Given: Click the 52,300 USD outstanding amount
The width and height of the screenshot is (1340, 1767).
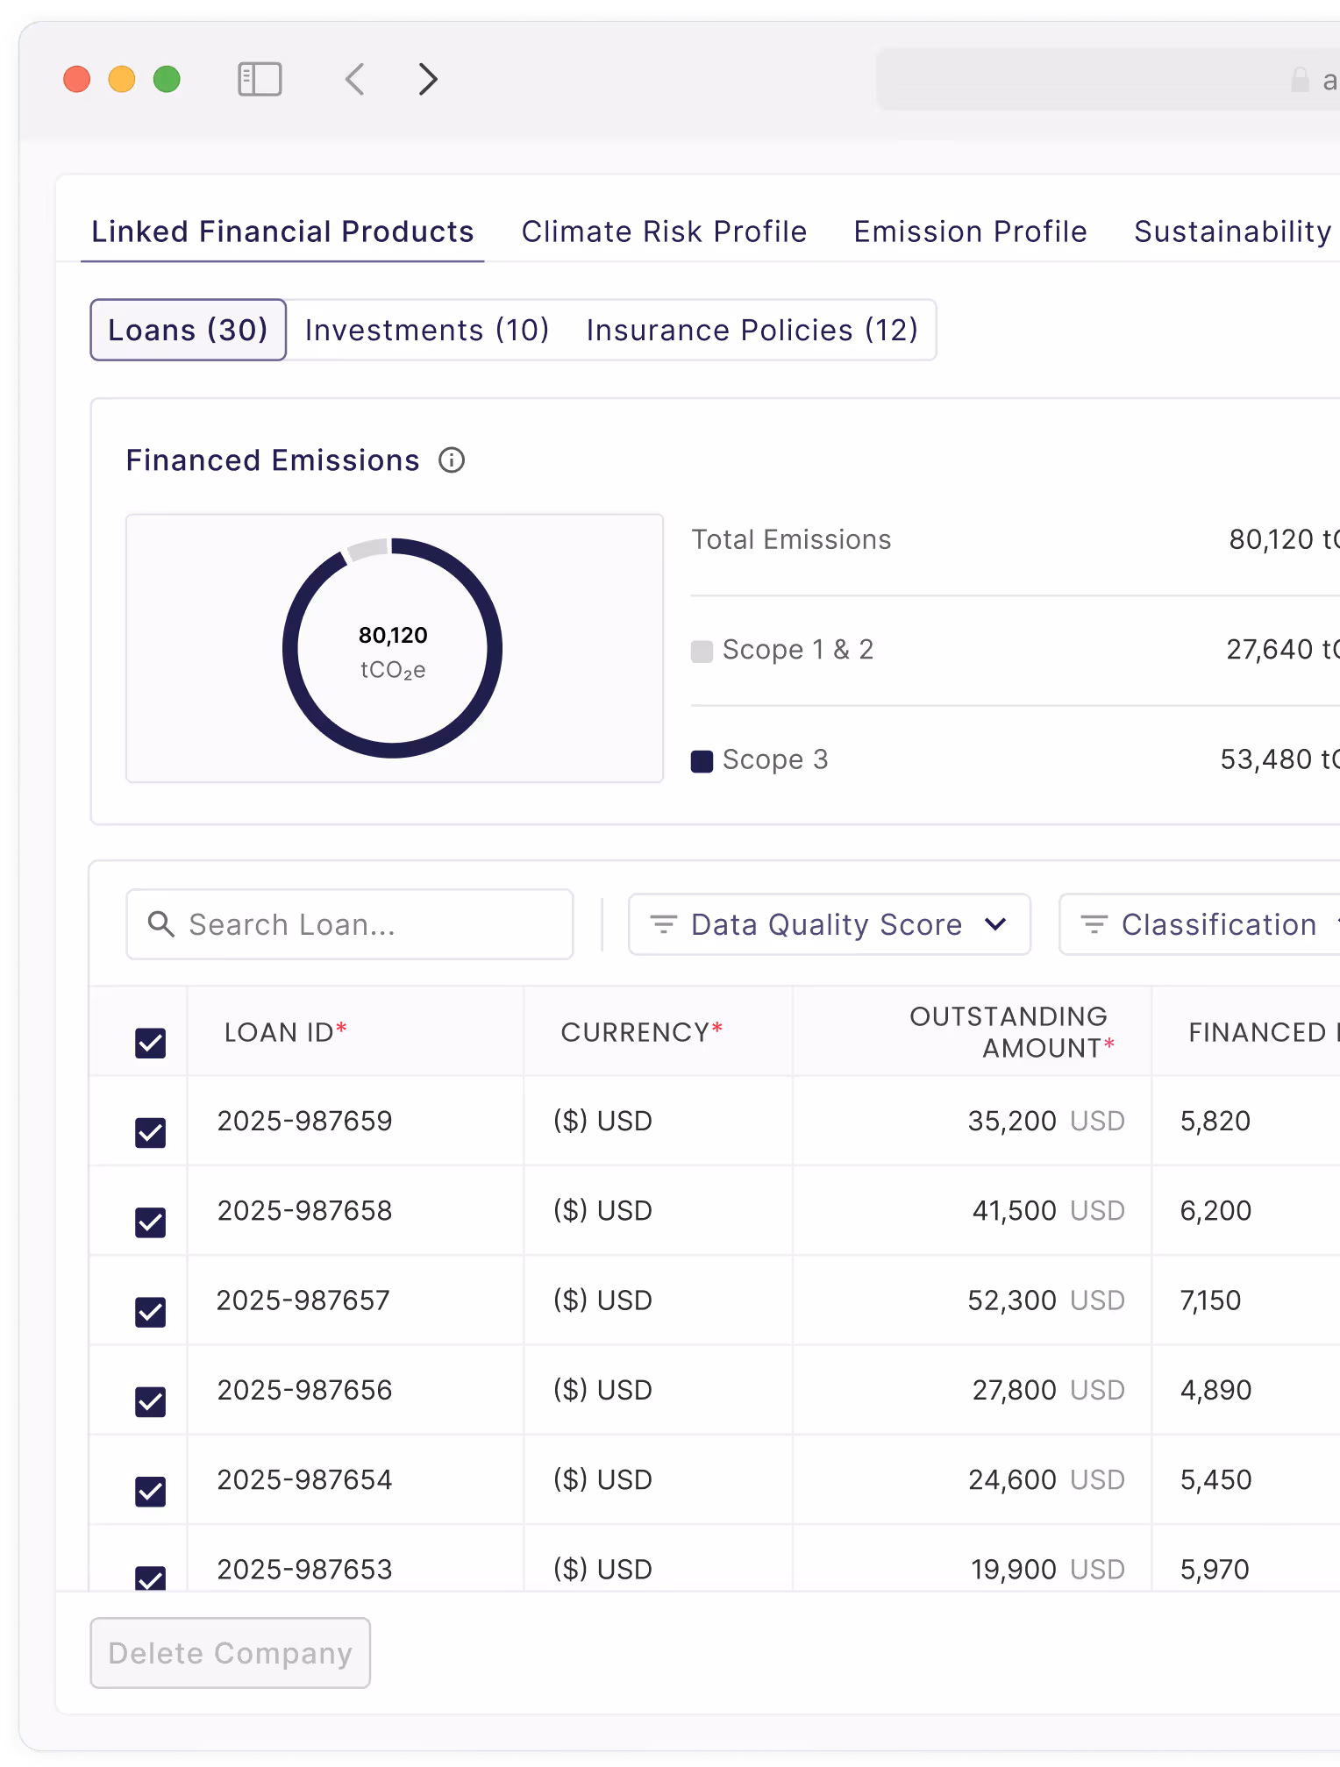Looking at the screenshot, I should pos(1046,1300).
